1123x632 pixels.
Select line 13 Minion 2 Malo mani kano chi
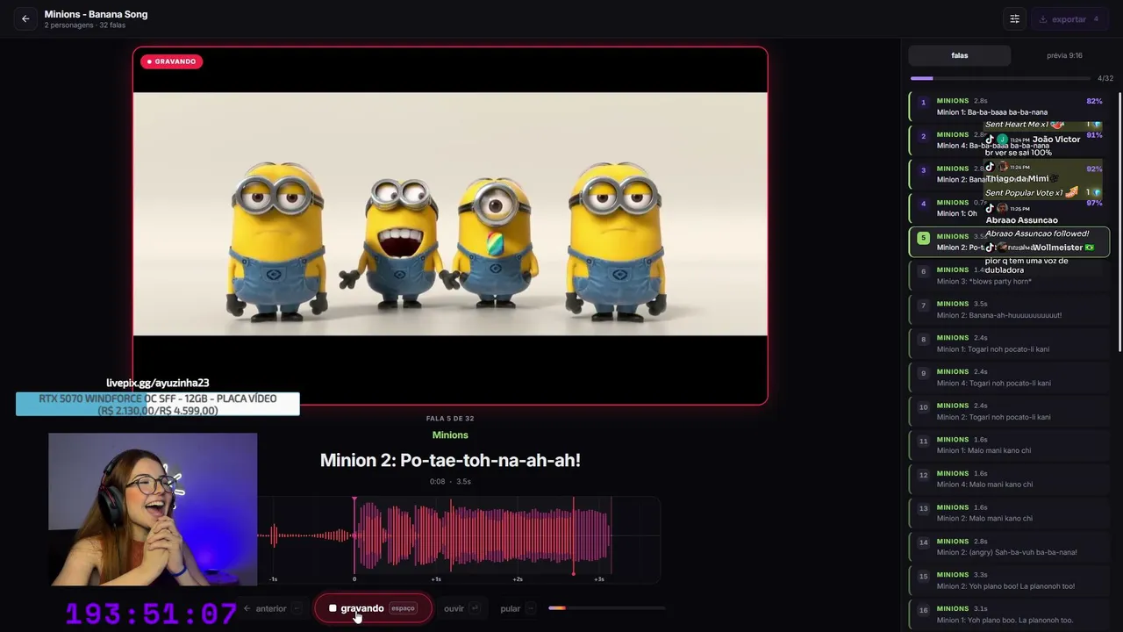1010,513
